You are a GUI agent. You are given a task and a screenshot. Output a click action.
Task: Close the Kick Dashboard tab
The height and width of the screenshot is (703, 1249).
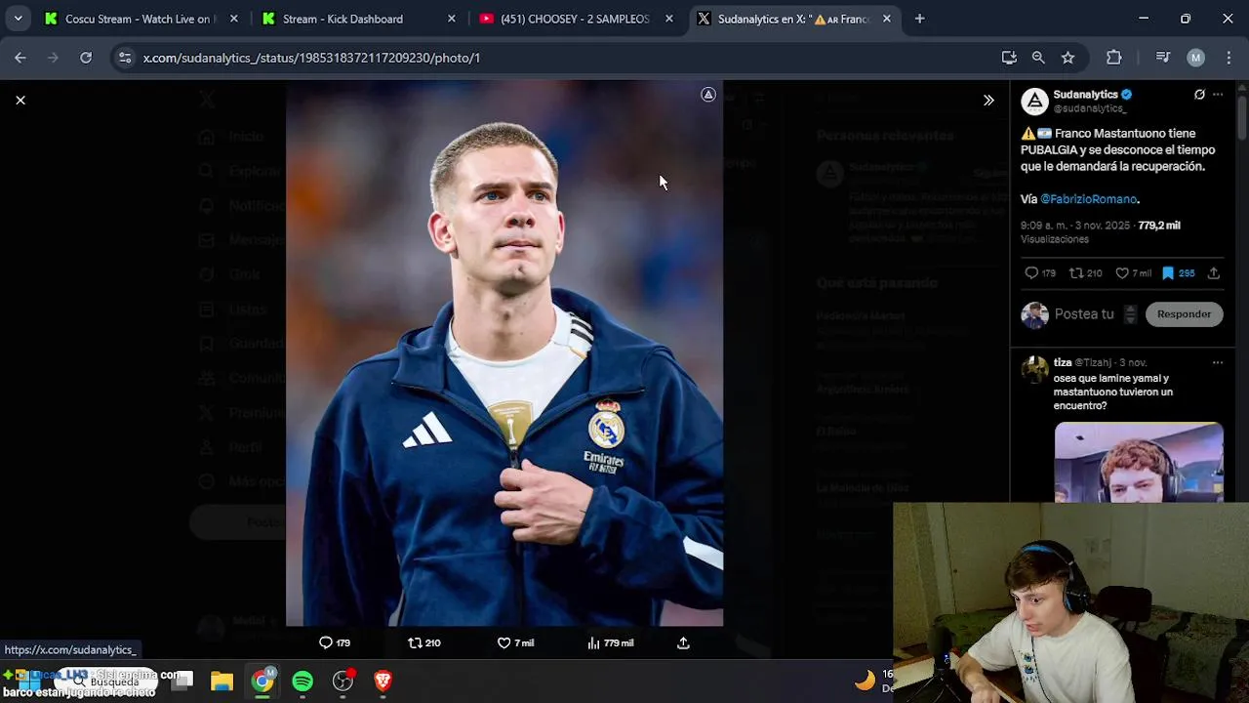[451, 19]
